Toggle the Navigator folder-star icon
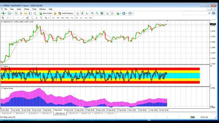219x123 pixels. click(x=26, y=13)
